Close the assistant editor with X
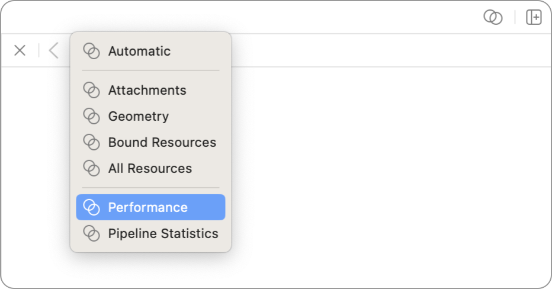552x289 pixels. pyautogui.click(x=20, y=51)
